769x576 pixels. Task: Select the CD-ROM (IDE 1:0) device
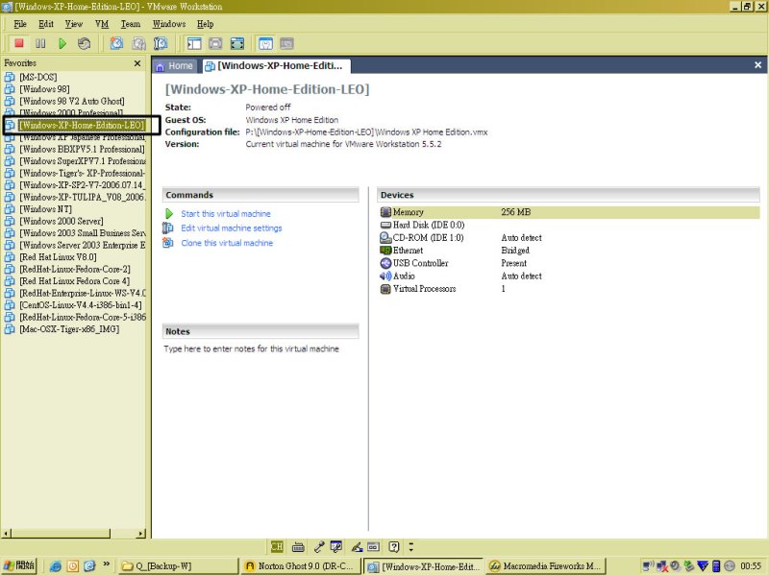point(569,237)
